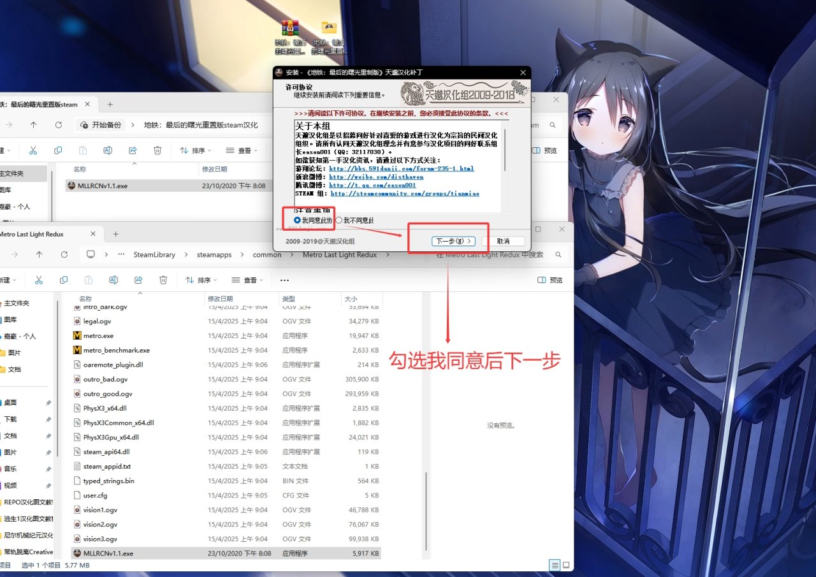Add a new tab in the steam汉化 window
816x577 pixels.
tap(110, 105)
